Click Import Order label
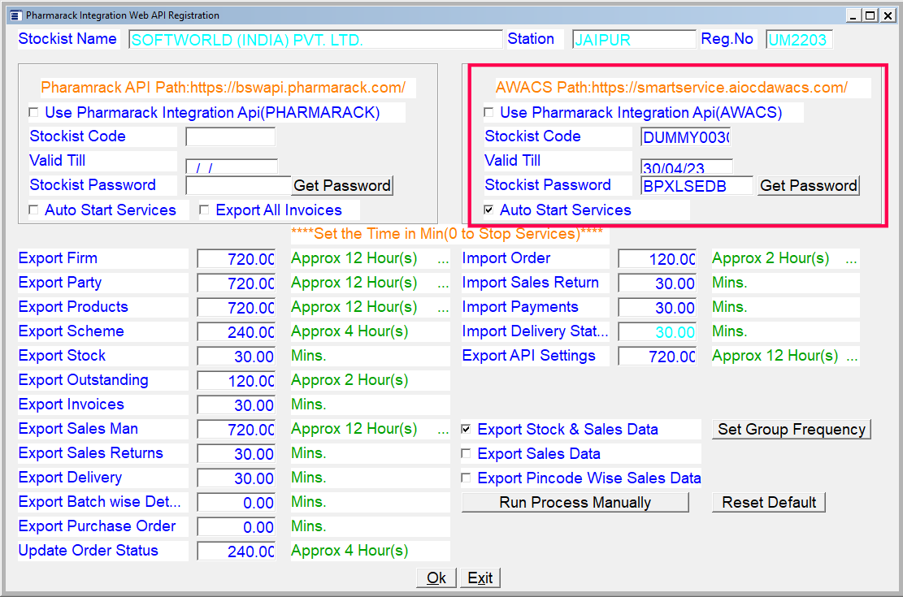Image resolution: width=903 pixels, height=597 pixels. (x=506, y=258)
